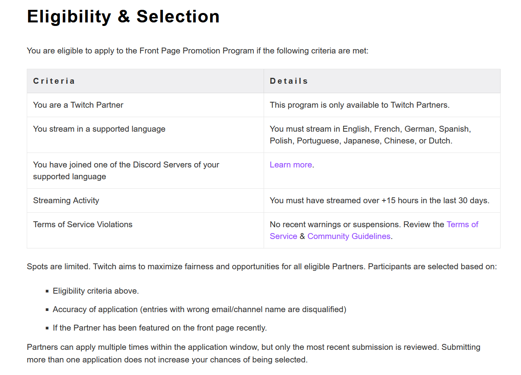Select the "Criteria" column header
The image size is (521, 375).
click(54, 81)
